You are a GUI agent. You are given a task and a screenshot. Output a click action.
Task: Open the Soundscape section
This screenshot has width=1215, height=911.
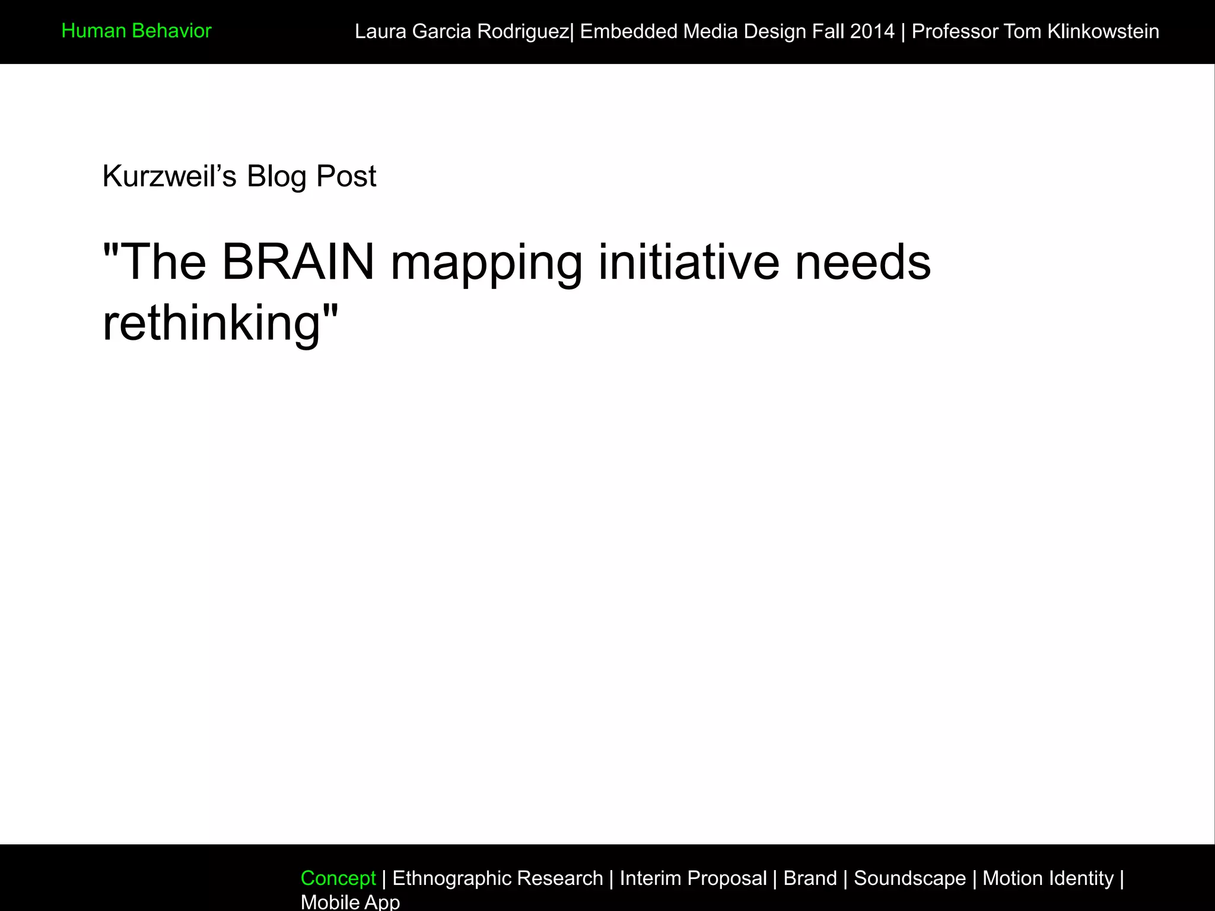click(909, 878)
